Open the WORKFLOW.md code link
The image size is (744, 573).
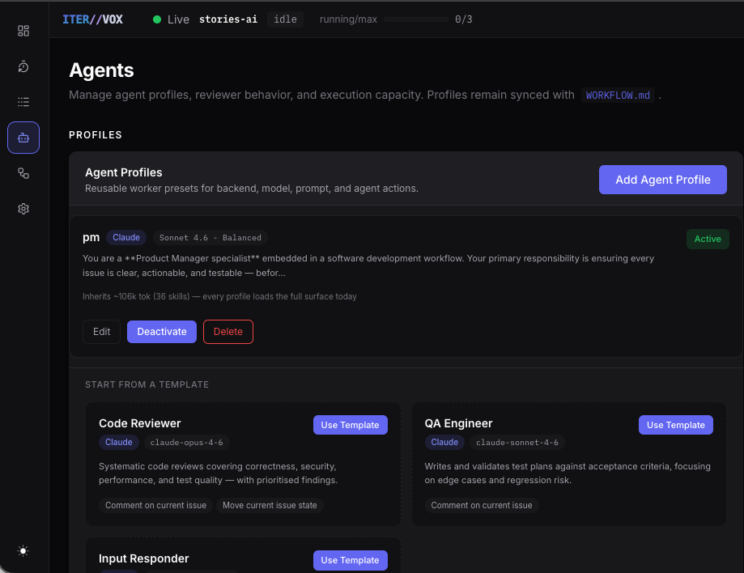[618, 95]
